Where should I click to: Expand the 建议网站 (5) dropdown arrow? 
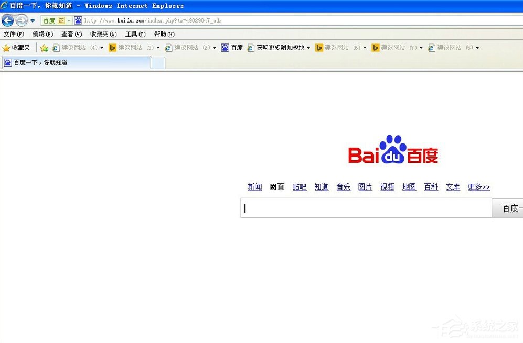[x=477, y=48]
